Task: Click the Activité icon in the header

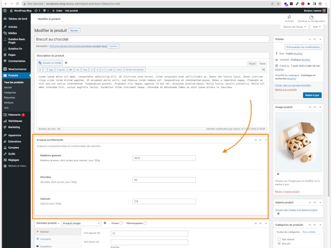Action: click(x=289, y=17)
